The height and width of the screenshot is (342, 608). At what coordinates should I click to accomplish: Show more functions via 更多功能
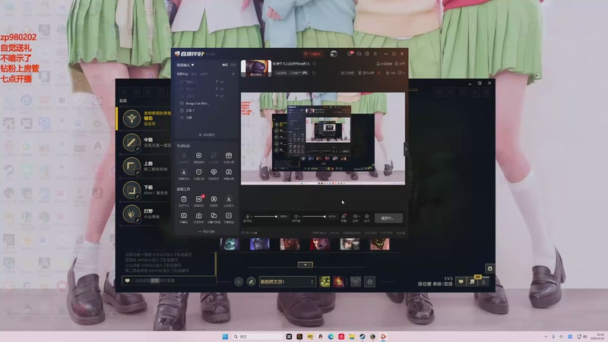click(207, 232)
